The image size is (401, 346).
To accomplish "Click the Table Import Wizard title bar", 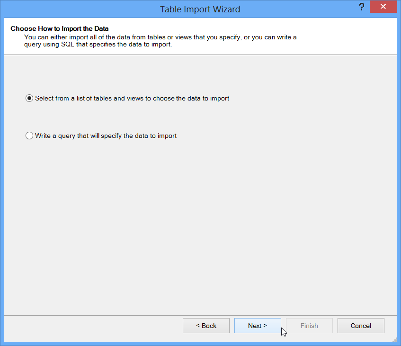I will click(200, 9).
